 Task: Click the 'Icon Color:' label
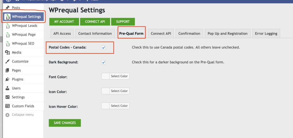click(x=58, y=92)
